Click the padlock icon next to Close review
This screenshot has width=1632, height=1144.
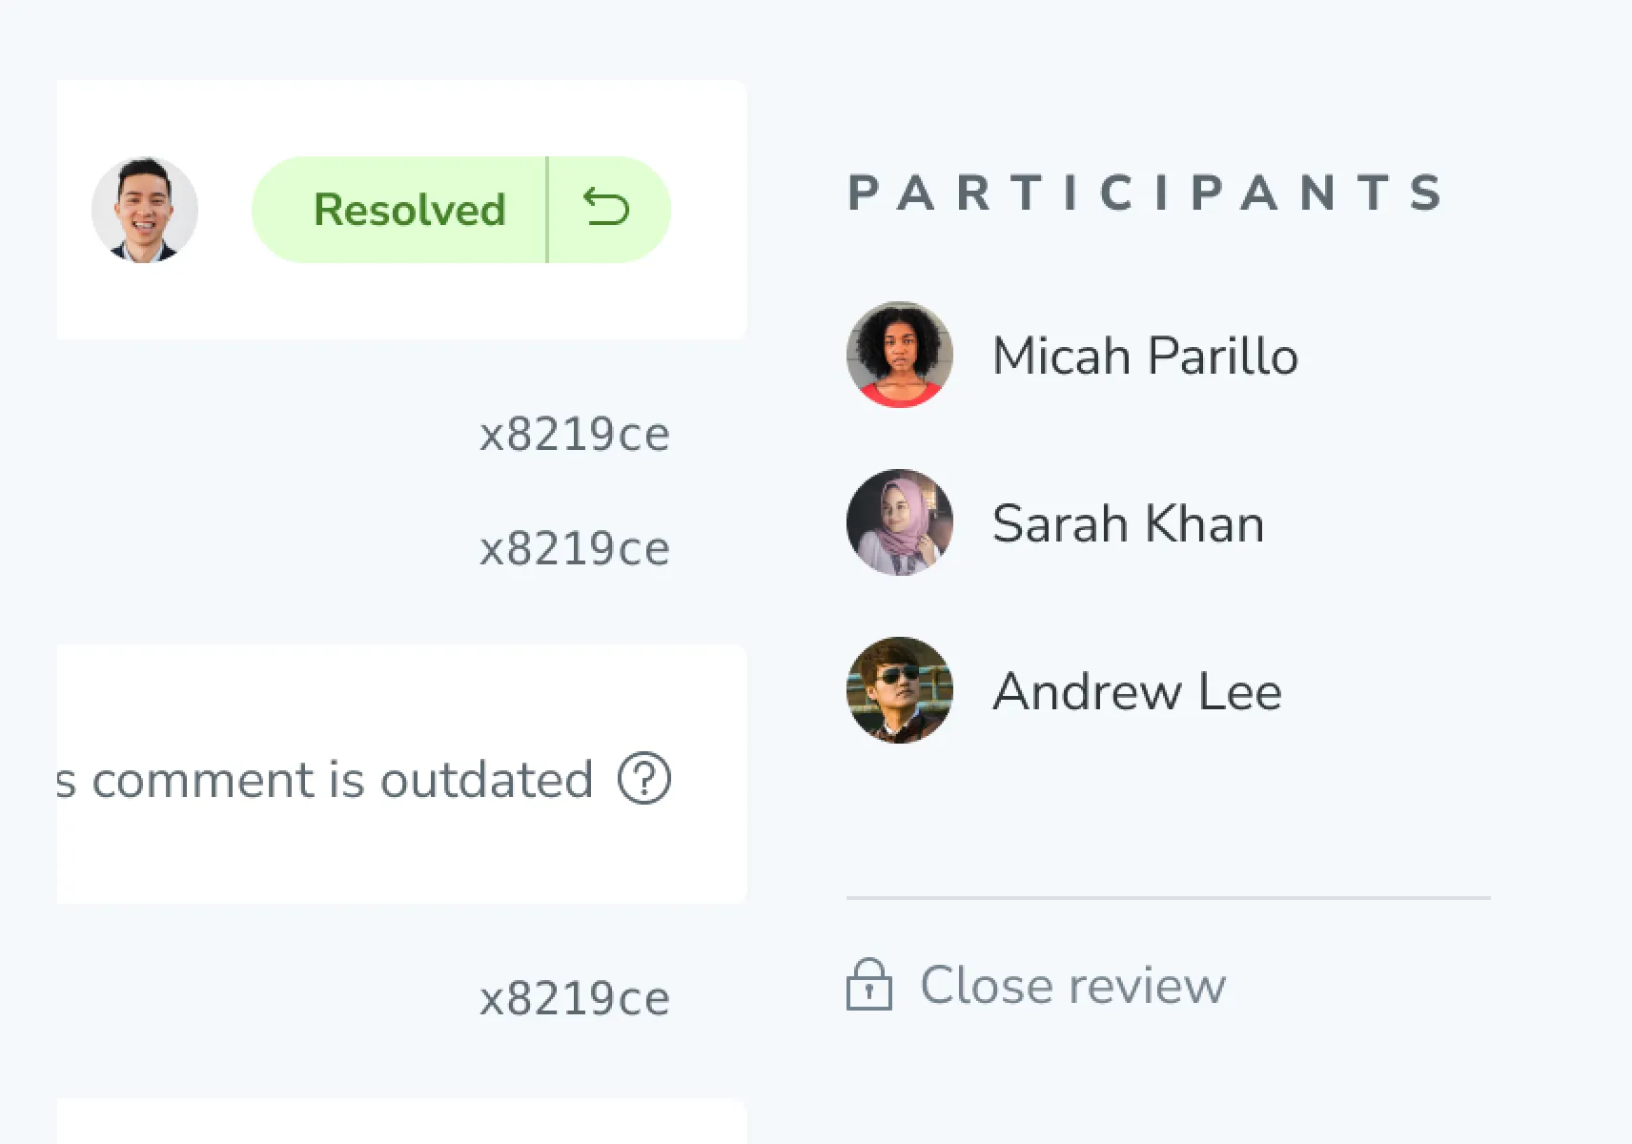(x=868, y=985)
